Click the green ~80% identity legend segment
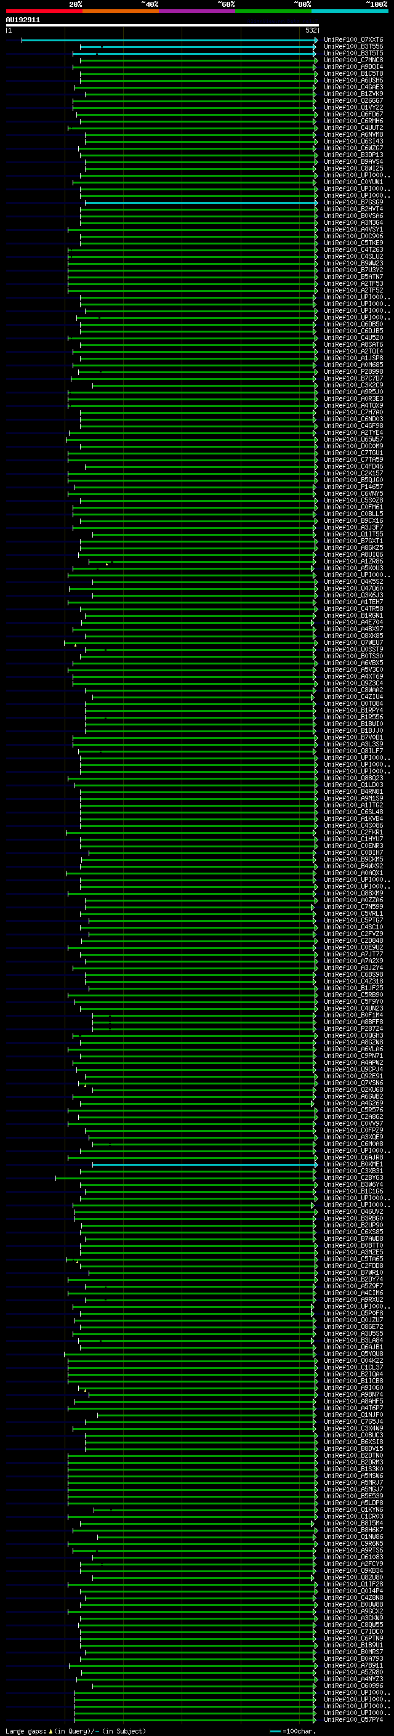This screenshot has height=1736, width=394. 273,11
